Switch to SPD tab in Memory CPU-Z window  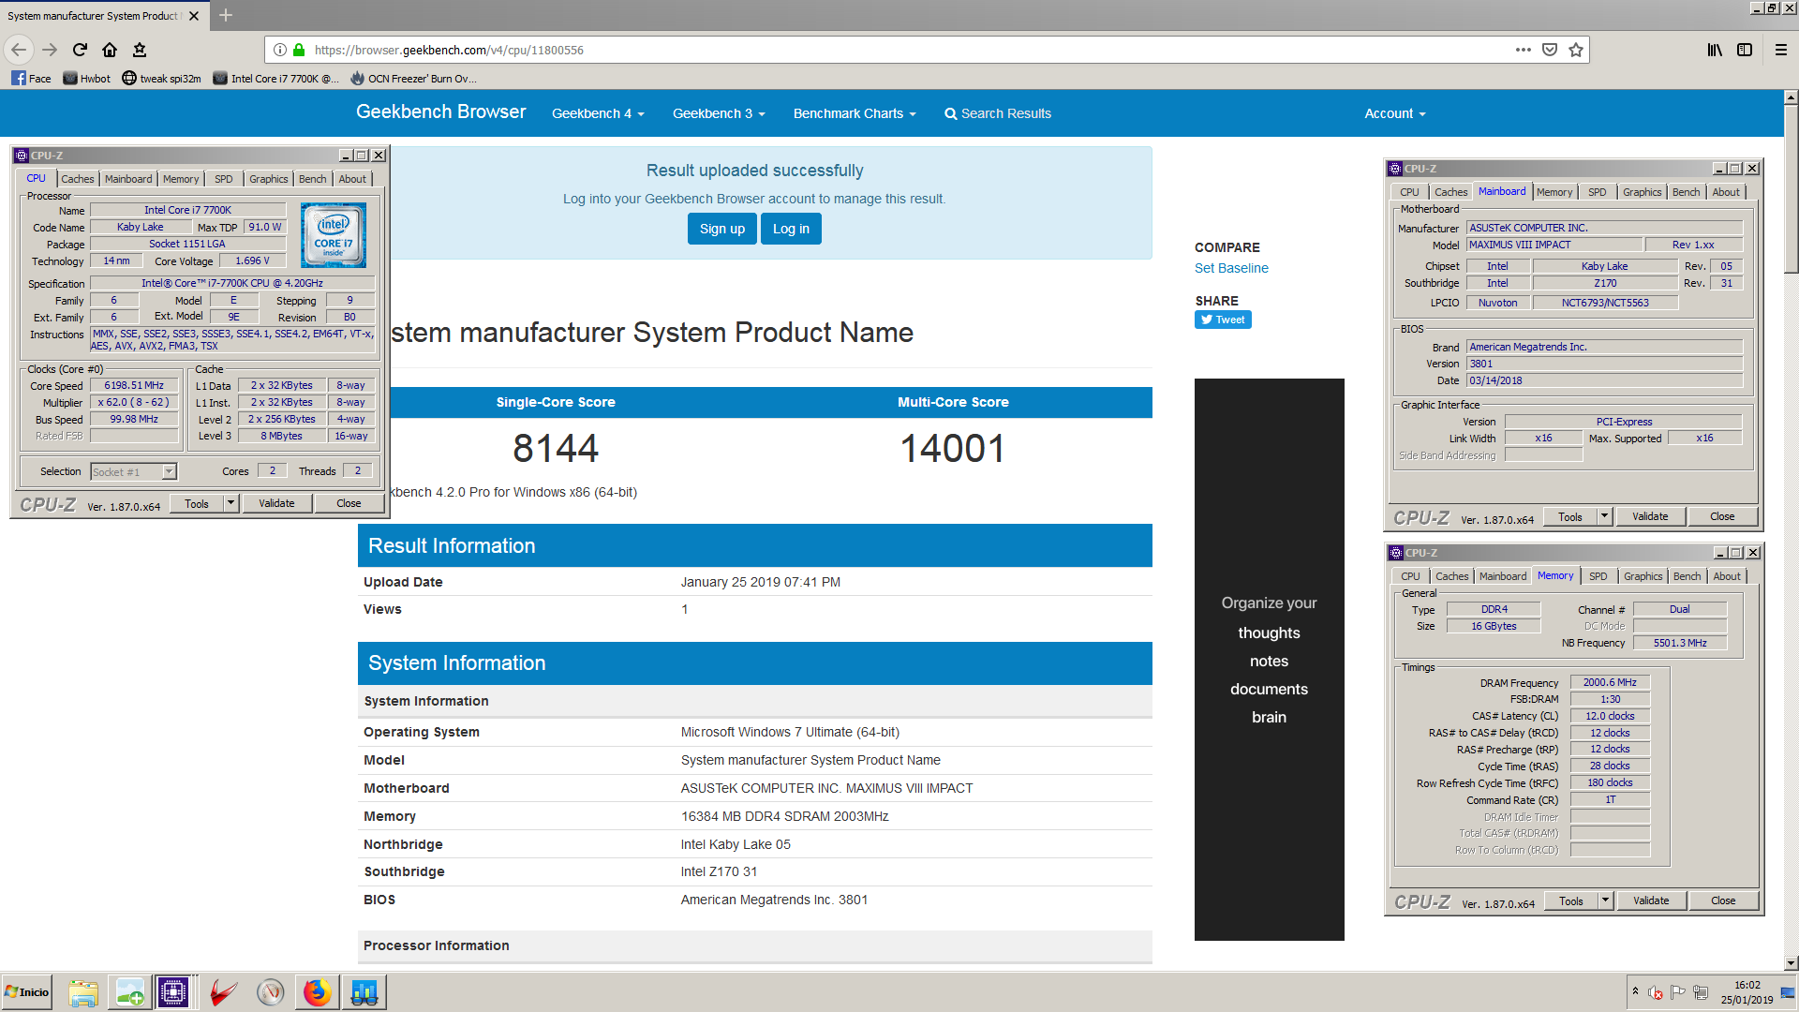click(1598, 576)
